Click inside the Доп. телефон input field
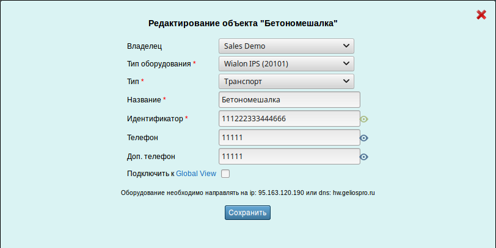The height and width of the screenshot is (248, 496). pos(288,157)
